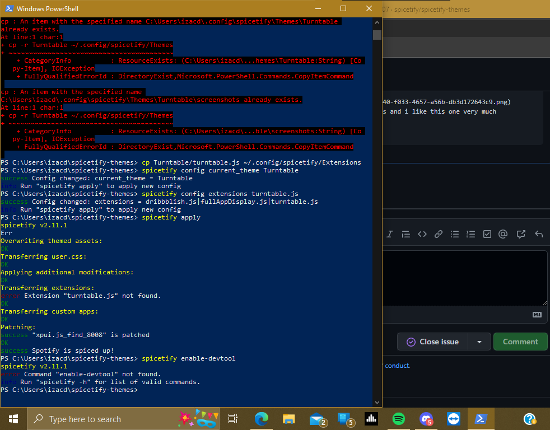This screenshot has height=430, width=550.
Task: Add a hyperlink with the link icon
Action: [439, 234]
